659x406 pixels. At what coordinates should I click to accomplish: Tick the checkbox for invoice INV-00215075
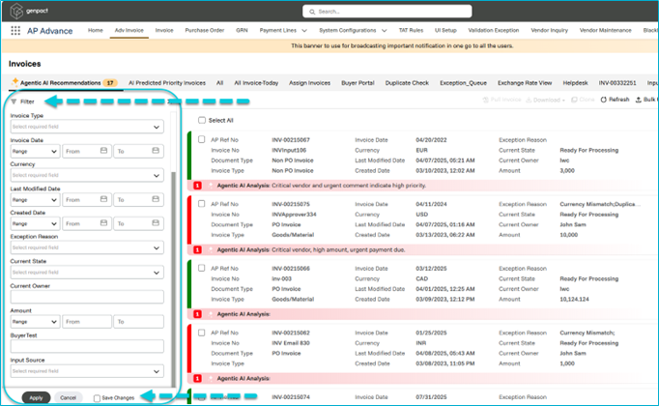tap(201, 204)
